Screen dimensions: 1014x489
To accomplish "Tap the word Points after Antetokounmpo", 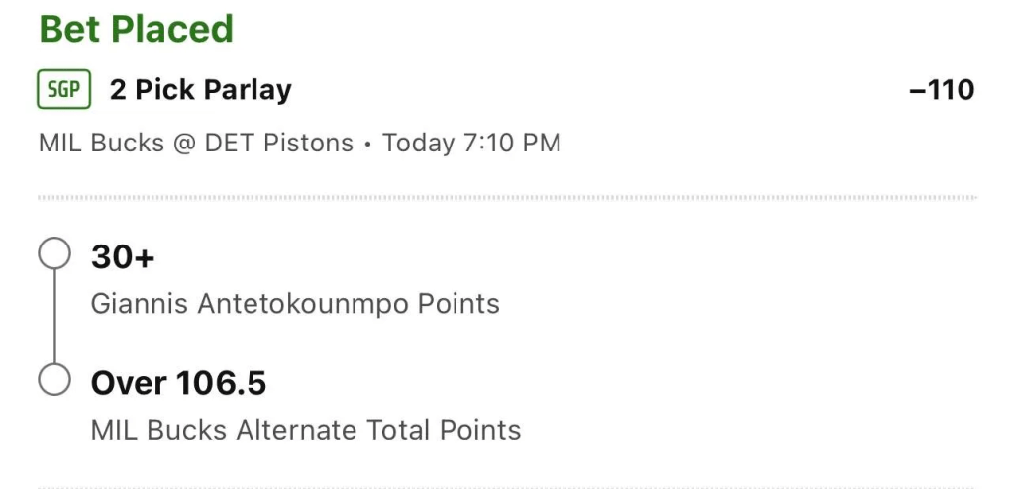I will point(458,303).
